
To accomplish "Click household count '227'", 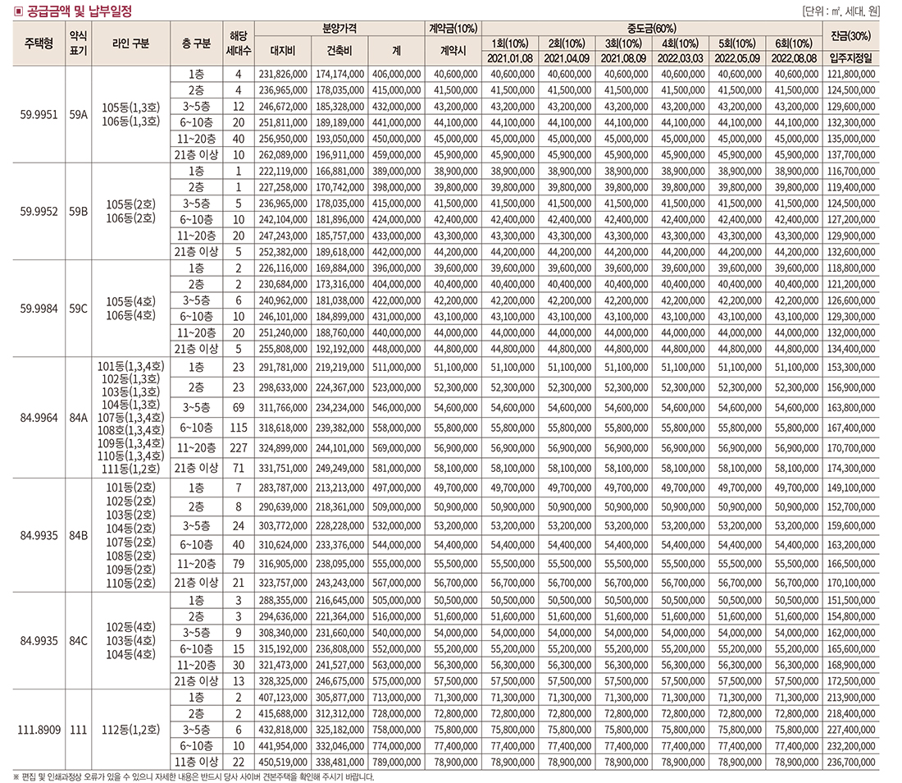I will click(238, 448).
